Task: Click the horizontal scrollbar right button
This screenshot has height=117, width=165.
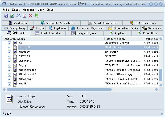Action: coord(156,89)
